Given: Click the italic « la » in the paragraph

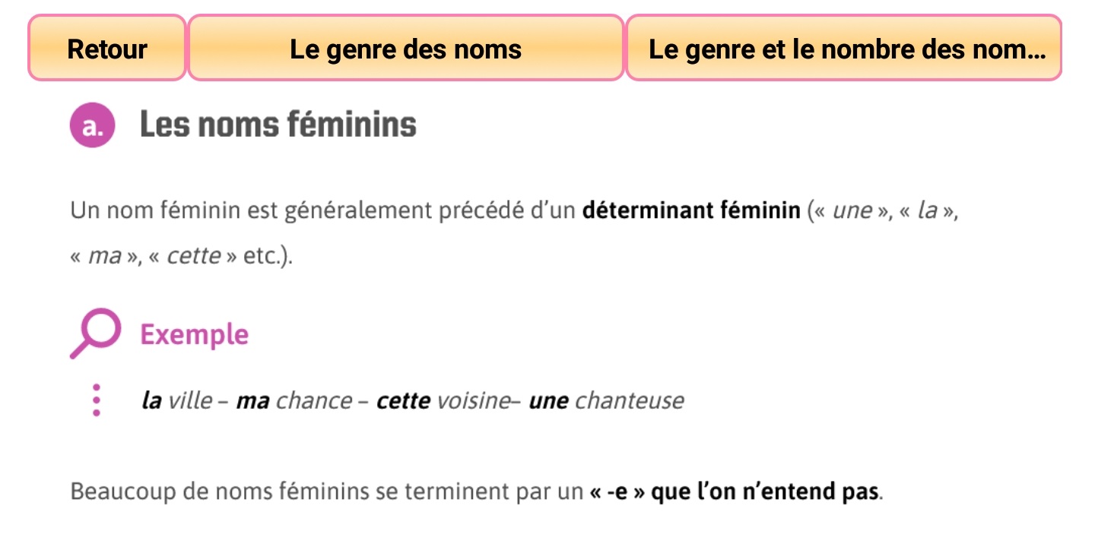Looking at the screenshot, I should coord(927,210).
